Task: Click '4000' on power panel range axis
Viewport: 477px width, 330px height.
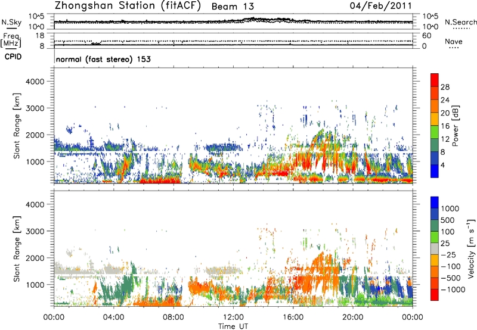Action: click(x=35, y=82)
